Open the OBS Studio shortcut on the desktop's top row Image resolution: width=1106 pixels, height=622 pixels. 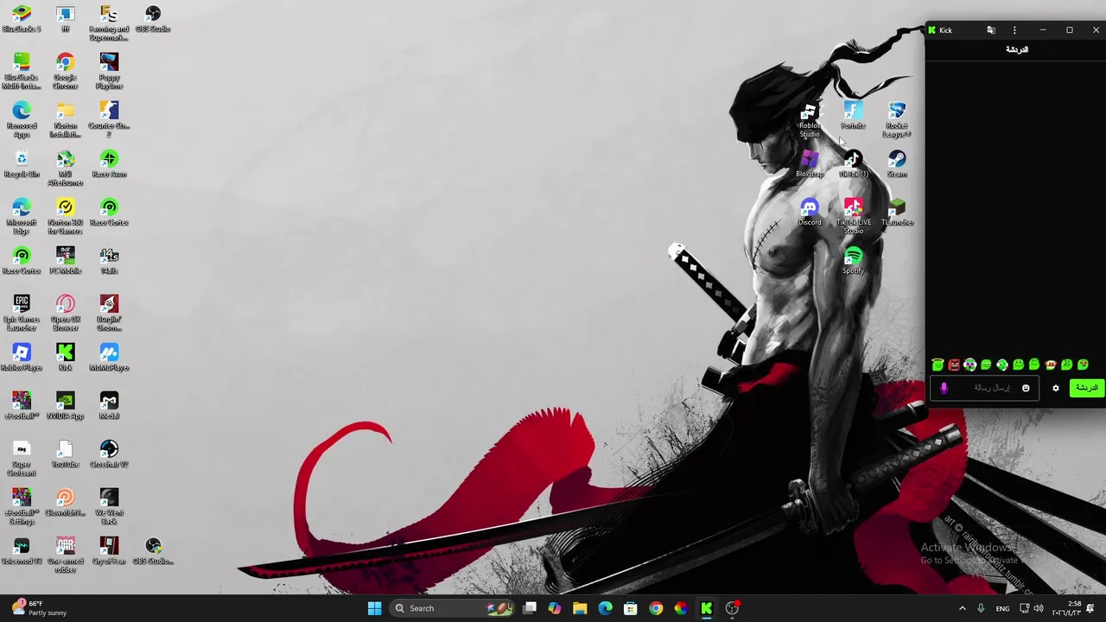(153, 19)
